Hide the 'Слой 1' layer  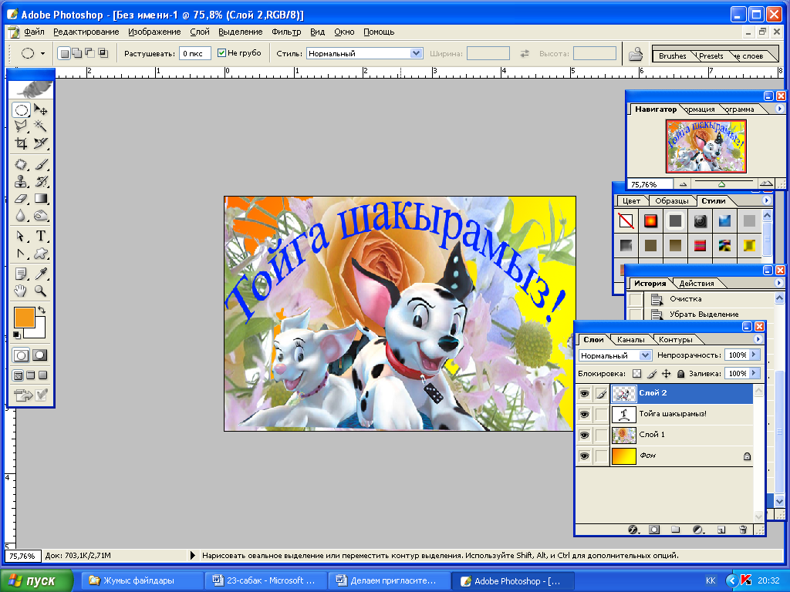[585, 435]
